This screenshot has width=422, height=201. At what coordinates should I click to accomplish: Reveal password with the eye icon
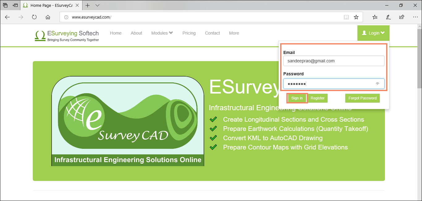click(x=377, y=84)
